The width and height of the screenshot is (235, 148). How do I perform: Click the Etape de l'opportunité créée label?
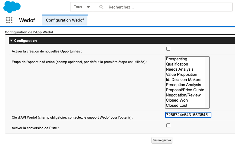click(x=80, y=62)
